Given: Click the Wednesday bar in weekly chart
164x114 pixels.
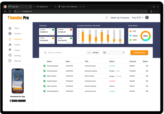Looking at the screenshot, I should point(102,36).
